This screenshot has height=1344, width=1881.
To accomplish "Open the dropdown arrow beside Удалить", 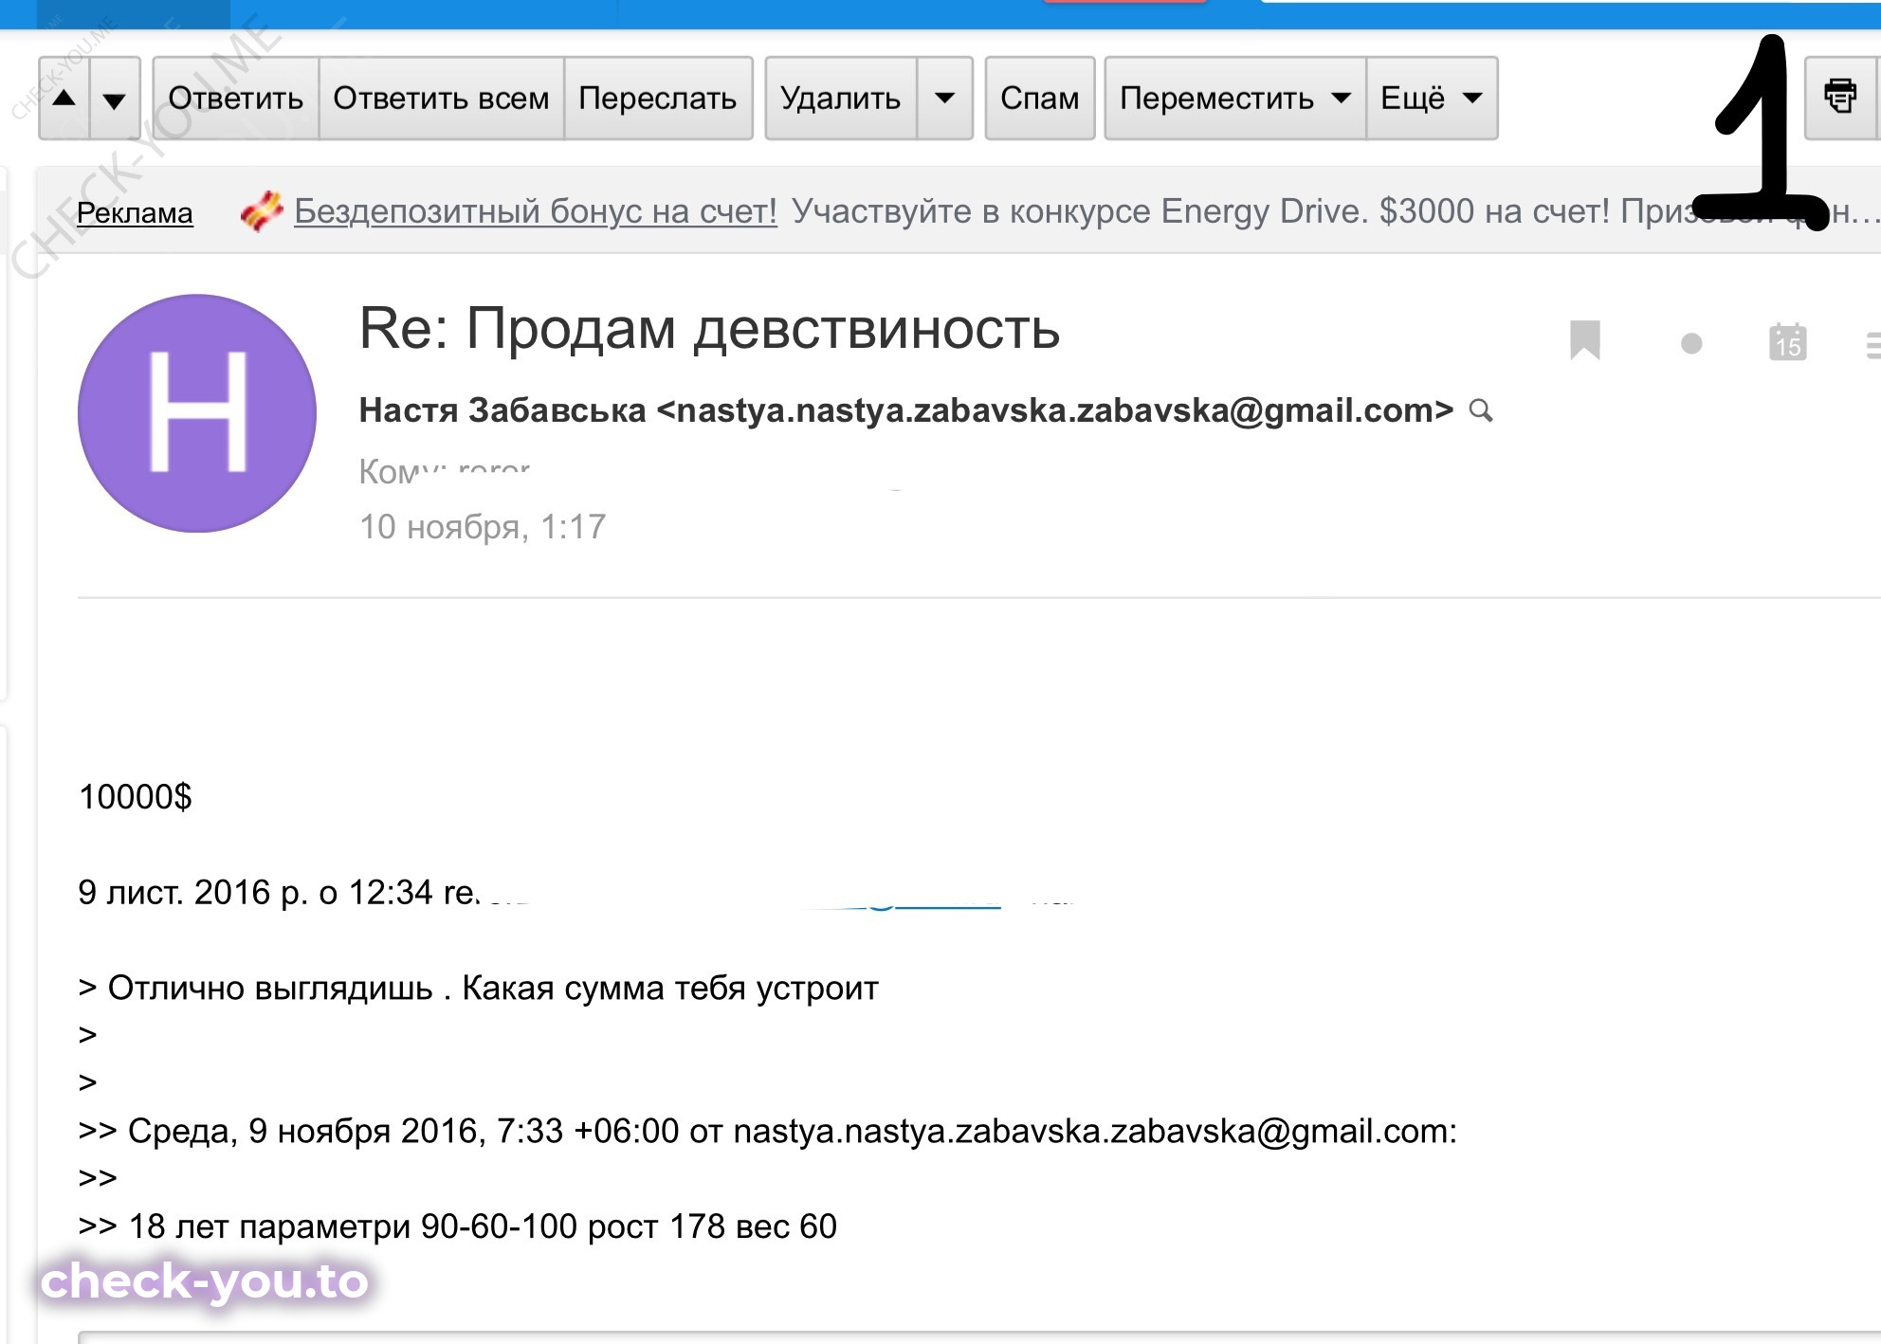I will click(x=944, y=99).
